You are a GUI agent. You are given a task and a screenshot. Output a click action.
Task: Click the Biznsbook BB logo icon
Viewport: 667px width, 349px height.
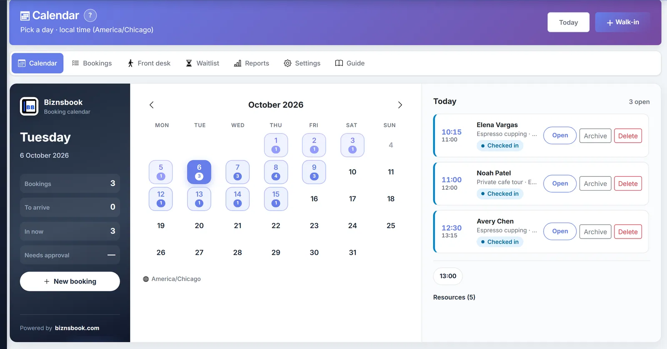(x=29, y=106)
